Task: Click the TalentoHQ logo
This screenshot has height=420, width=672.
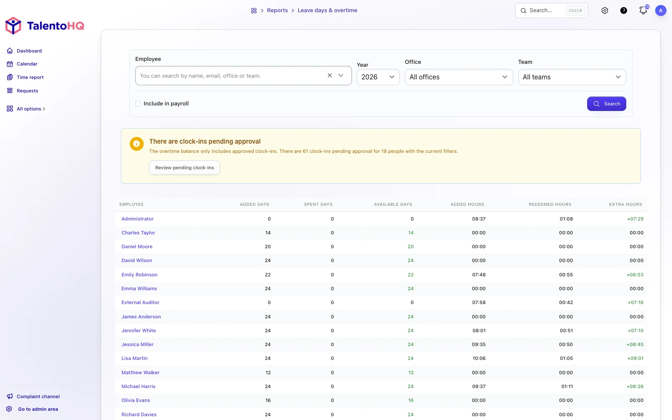Action: [45, 26]
